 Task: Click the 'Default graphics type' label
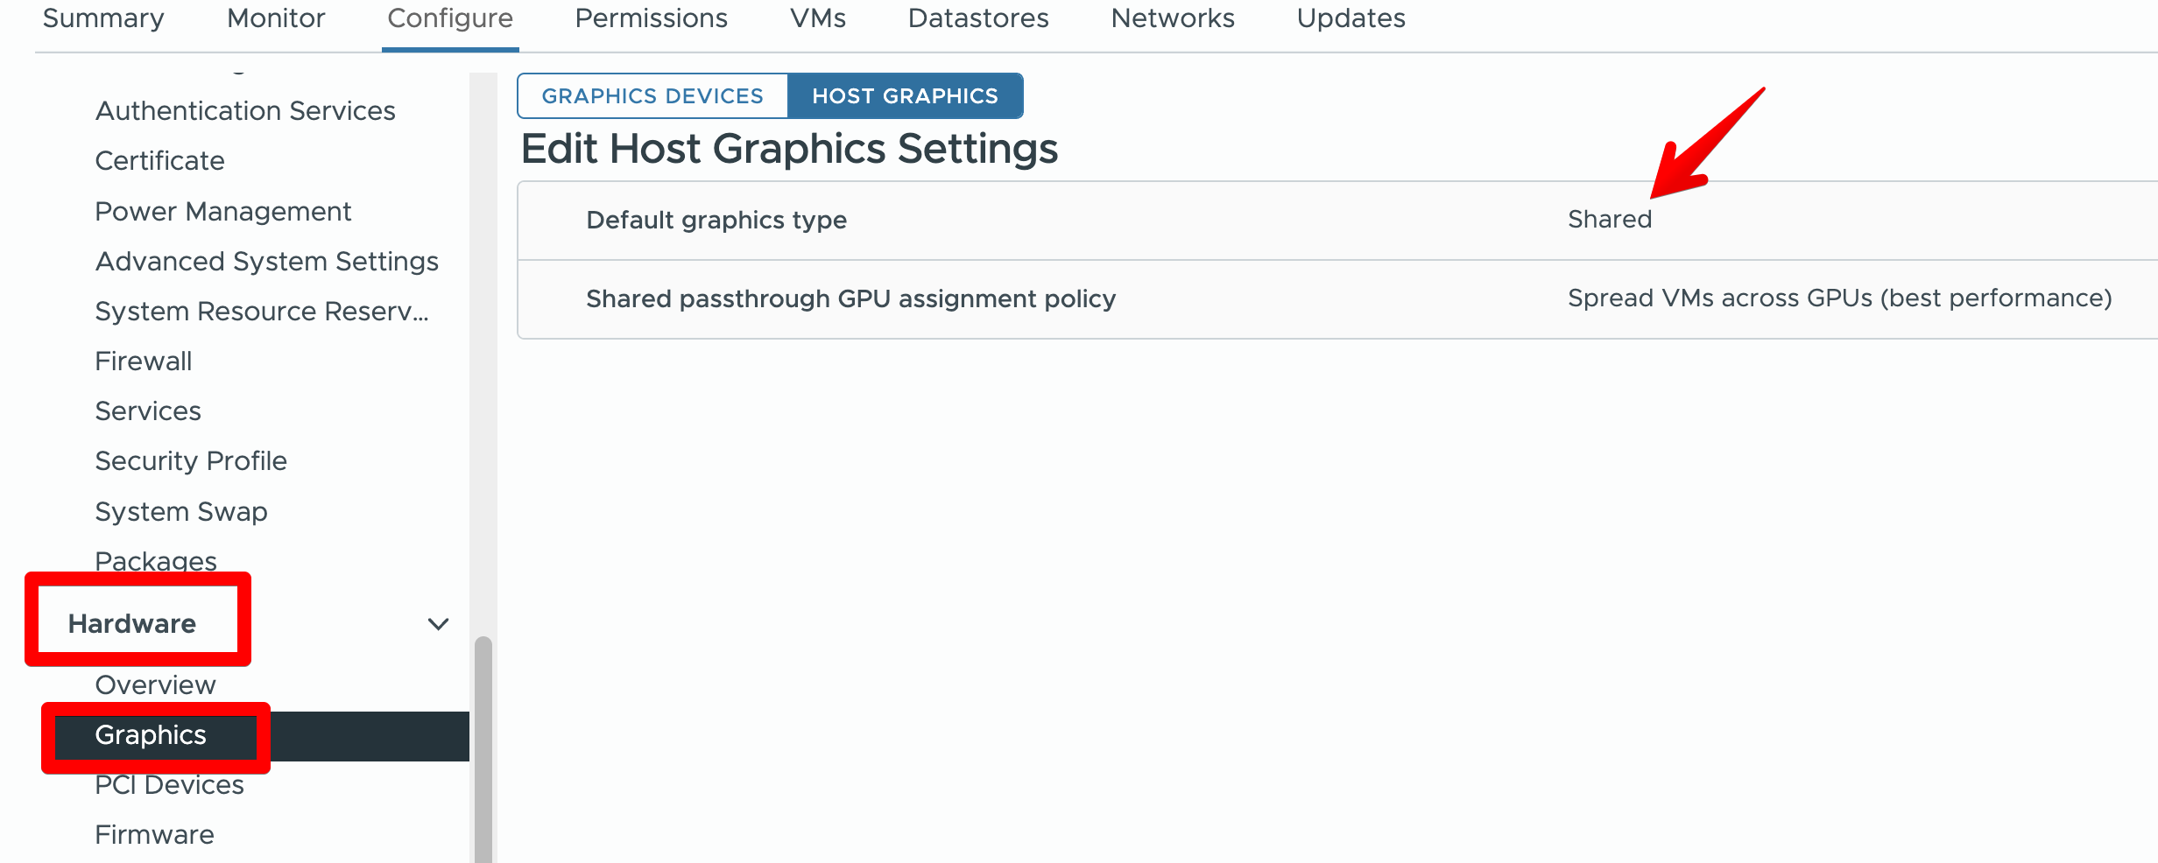716,220
